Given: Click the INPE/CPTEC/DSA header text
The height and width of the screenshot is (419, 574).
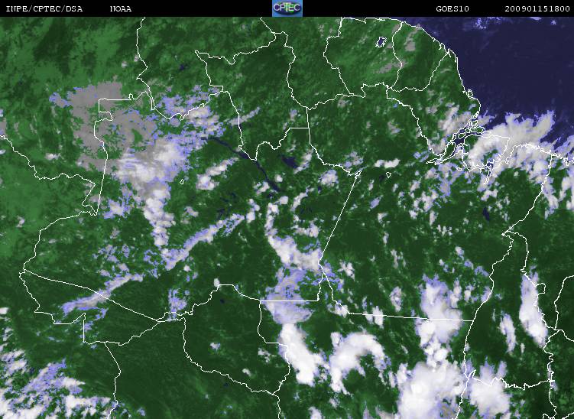Looking at the screenshot, I should click(x=44, y=8).
